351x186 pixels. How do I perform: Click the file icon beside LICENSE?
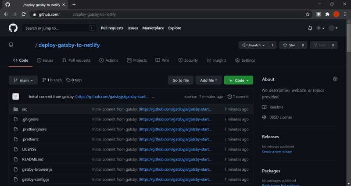[16, 149]
